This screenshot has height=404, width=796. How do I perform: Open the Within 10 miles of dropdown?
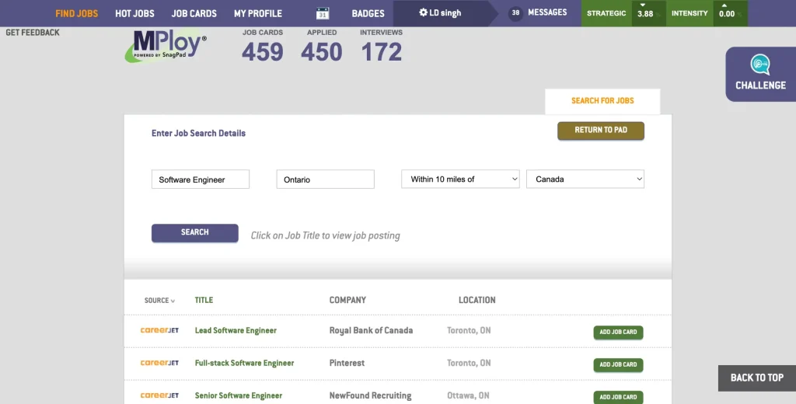(460, 179)
